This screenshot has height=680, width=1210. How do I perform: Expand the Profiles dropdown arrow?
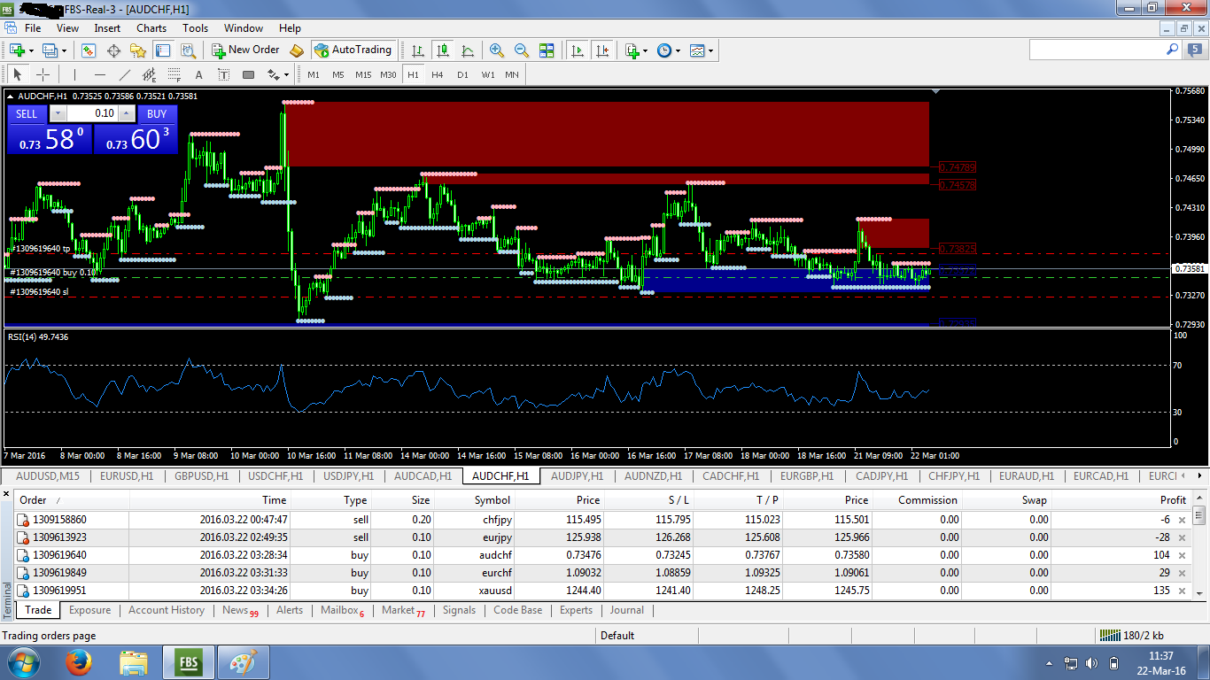pos(63,50)
